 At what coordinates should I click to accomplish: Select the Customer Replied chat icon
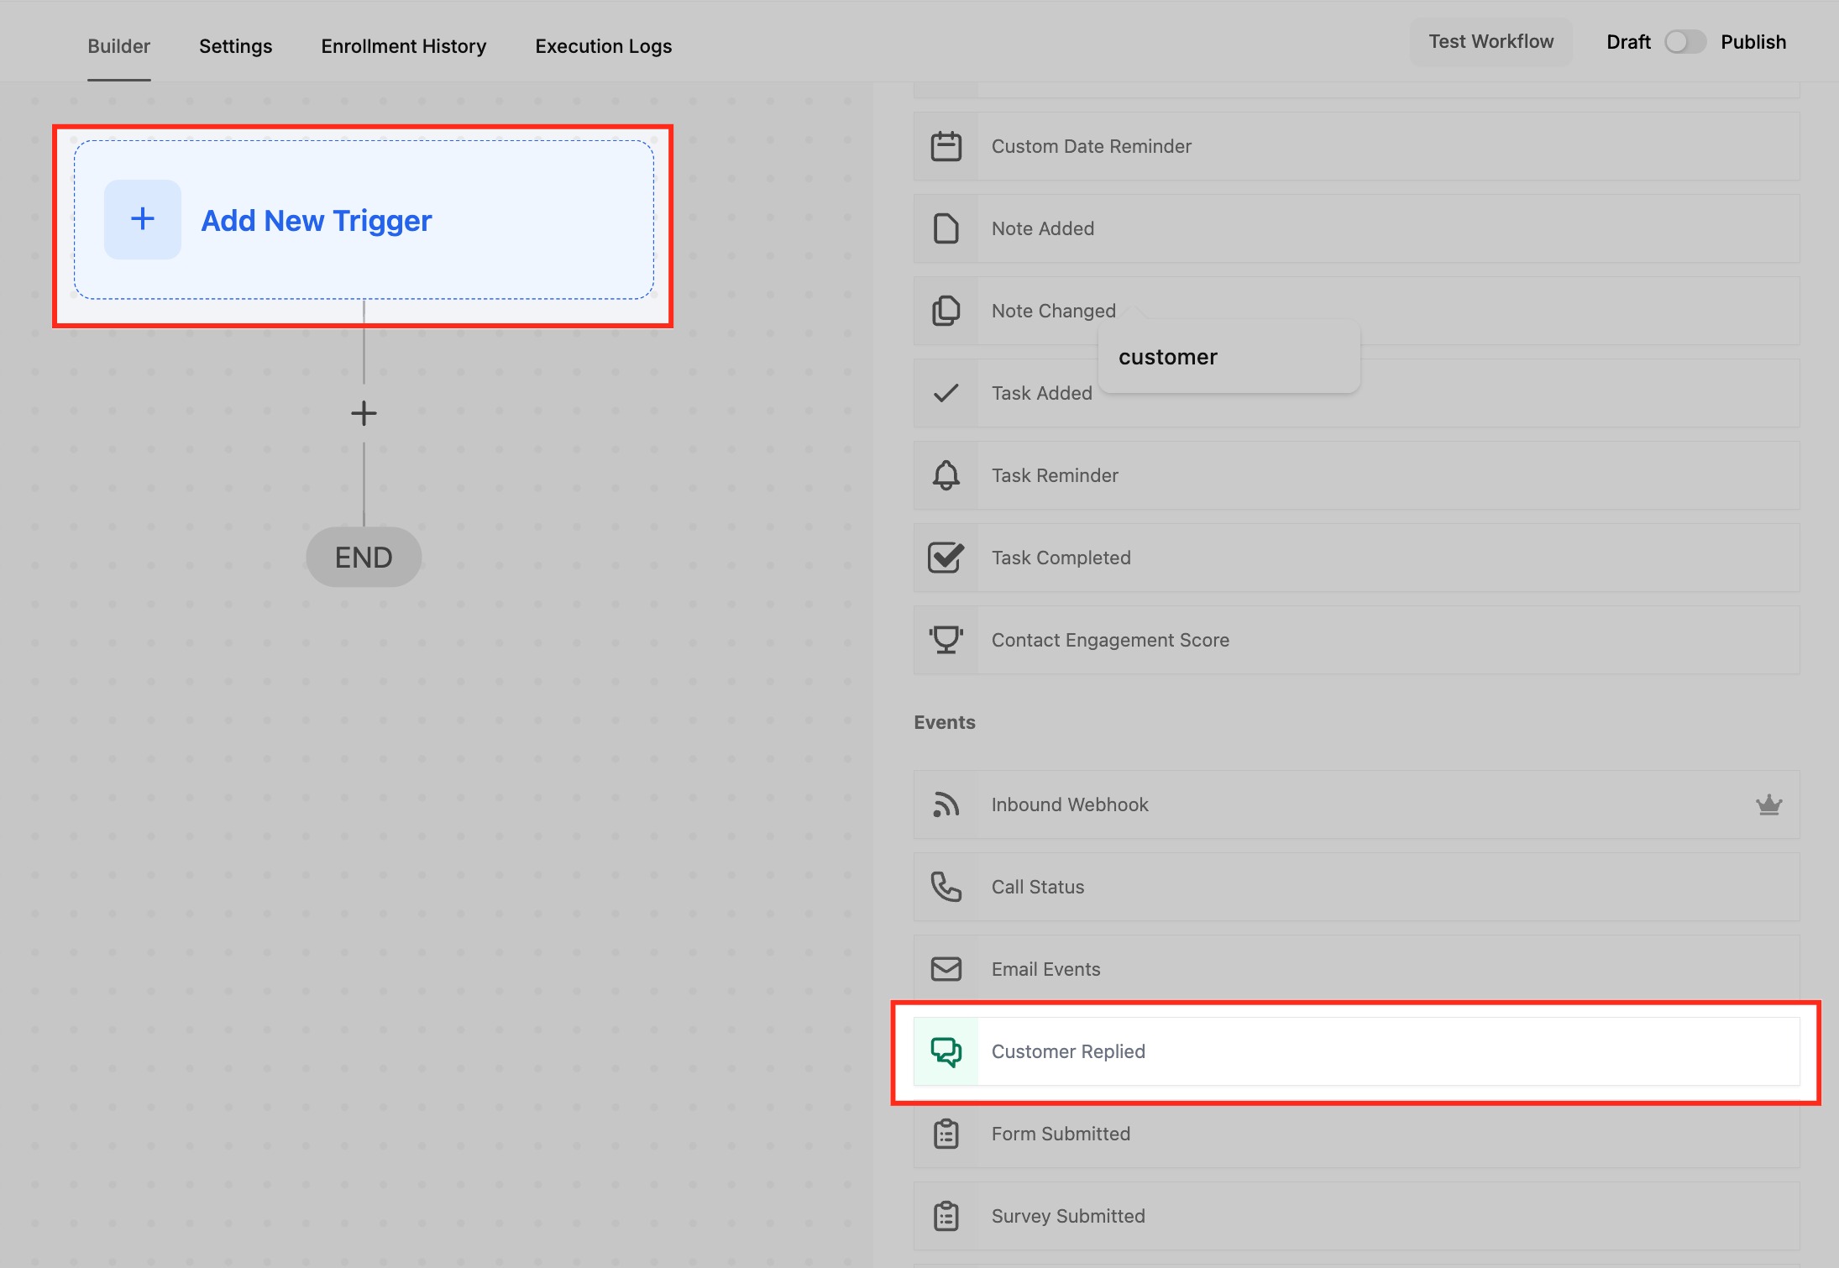click(946, 1051)
